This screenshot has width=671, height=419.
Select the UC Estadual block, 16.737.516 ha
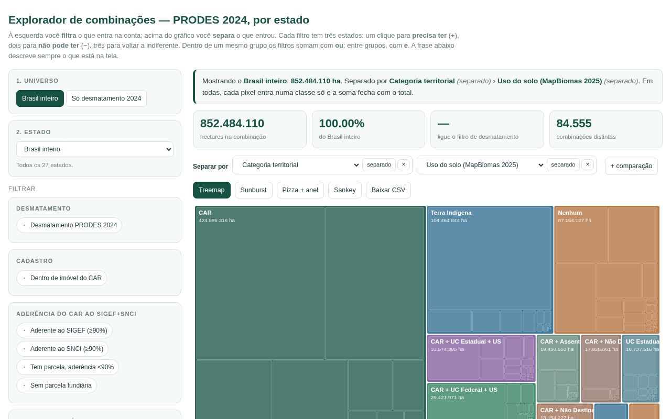(x=641, y=369)
